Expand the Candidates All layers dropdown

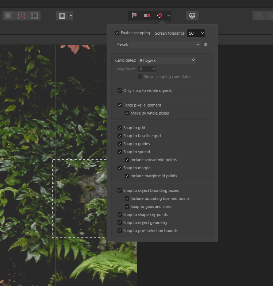[x=167, y=61]
